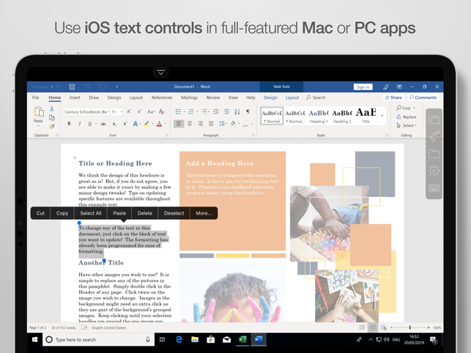
Task: Switch to Read Mode view in status bar
Action: 362,327
